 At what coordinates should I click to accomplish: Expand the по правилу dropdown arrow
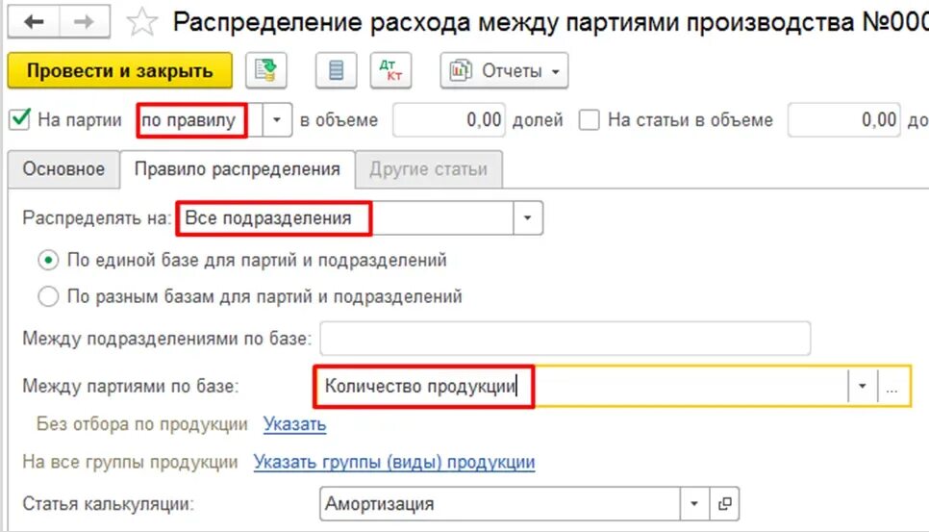click(277, 120)
